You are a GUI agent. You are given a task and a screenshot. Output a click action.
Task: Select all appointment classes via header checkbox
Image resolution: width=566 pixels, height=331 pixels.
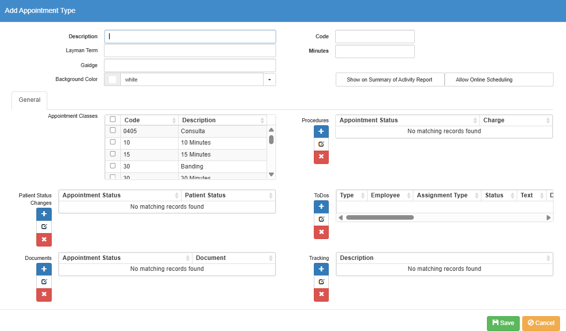click(113, 120)
